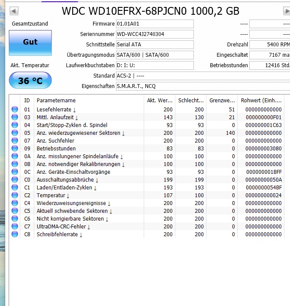Viewport: 290px width, 306px height.
Task: Click status orb for Ausschaltungsabbrüche row
Action: coord(15,179)
